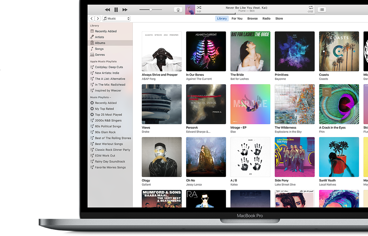Open the Music media picker dropdown
This screenshot has width=368, height=236.
tap(117, 19)
